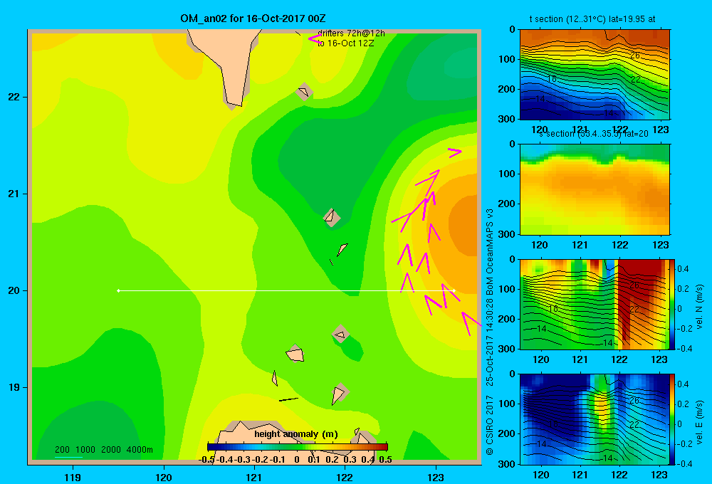This screenshot has width=712, height=484.
Task: Click the '300' depth label of the salinity section
Action: [x=507, y=234]
